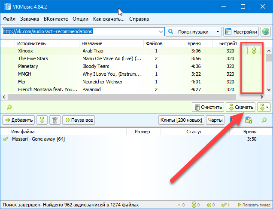Sort results by Исполнитель column
This screenshot has height=209, width=273.
pyautogui.click(x=47, y=43)
